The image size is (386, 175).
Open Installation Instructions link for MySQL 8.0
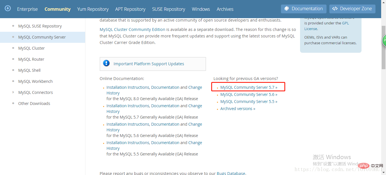click(x=128, y=87)
